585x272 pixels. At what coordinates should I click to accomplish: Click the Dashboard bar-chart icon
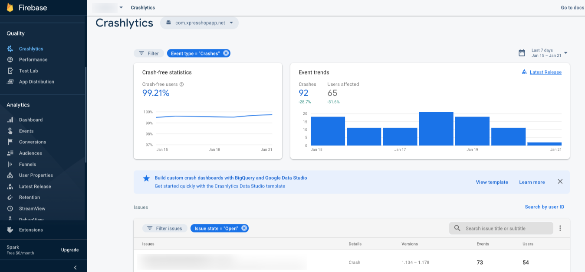(x=10, y=120)
